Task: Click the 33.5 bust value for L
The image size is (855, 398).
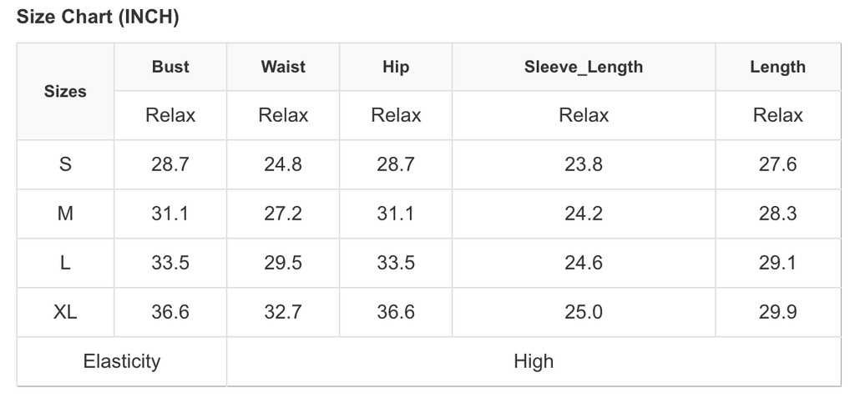Action: click(x=170, y=263)
